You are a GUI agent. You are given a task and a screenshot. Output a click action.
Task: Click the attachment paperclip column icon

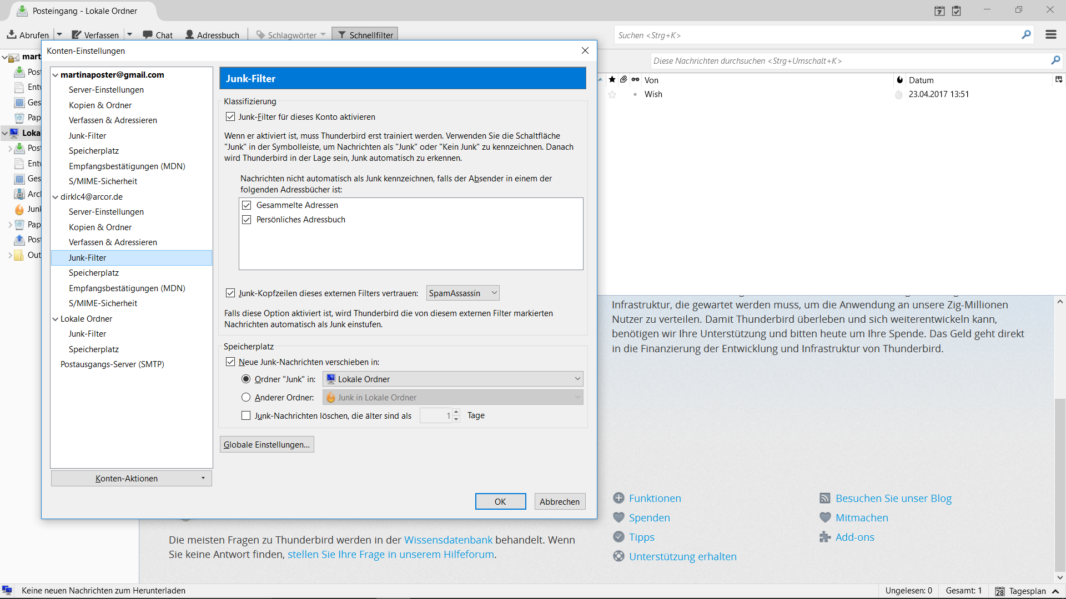click(x=623, y=80)
